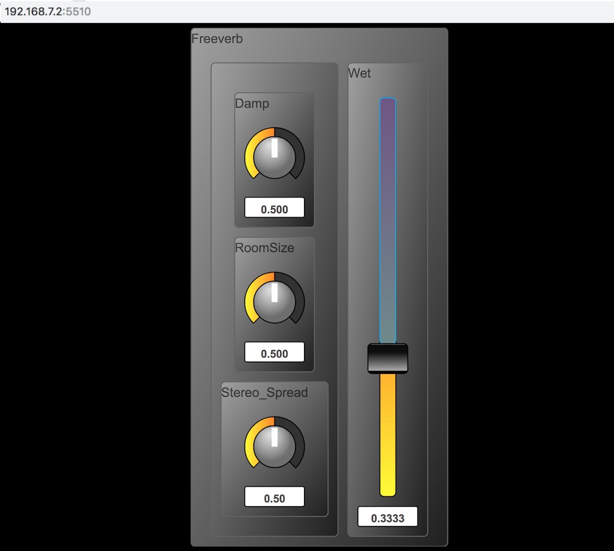Click the Stereo_Spread knob
This screenshot has height=551, width=614.
275,443
